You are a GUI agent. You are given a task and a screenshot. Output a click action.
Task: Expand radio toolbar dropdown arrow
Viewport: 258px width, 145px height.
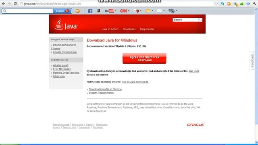176,11
